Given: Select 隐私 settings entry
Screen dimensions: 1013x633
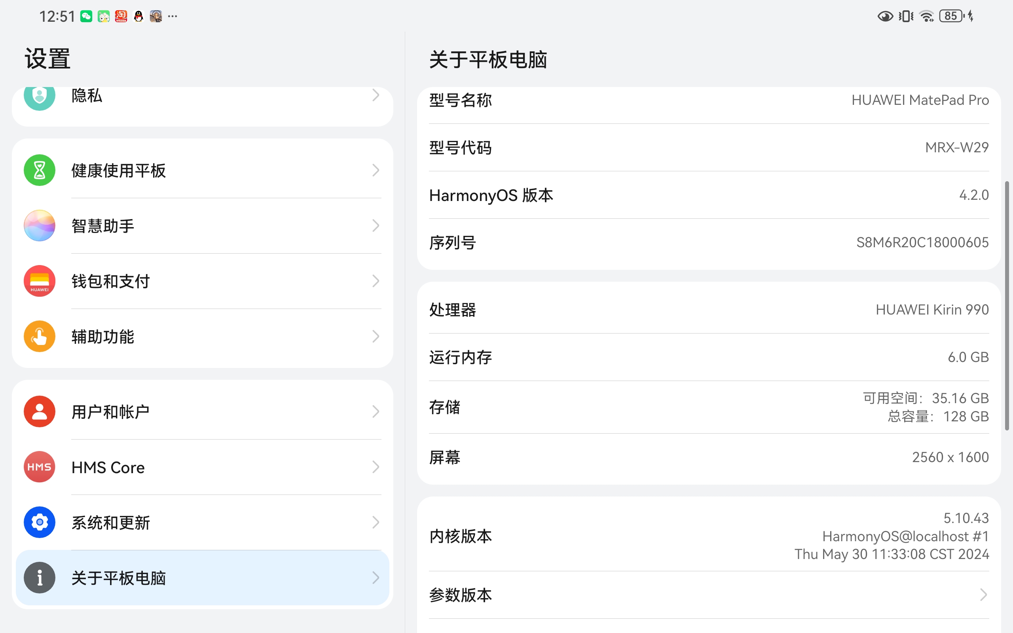Looking at the screenshot, I should (x=203, y=105).
